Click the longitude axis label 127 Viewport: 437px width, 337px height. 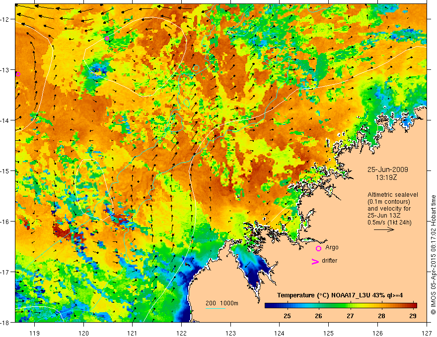tap(427, 333)
